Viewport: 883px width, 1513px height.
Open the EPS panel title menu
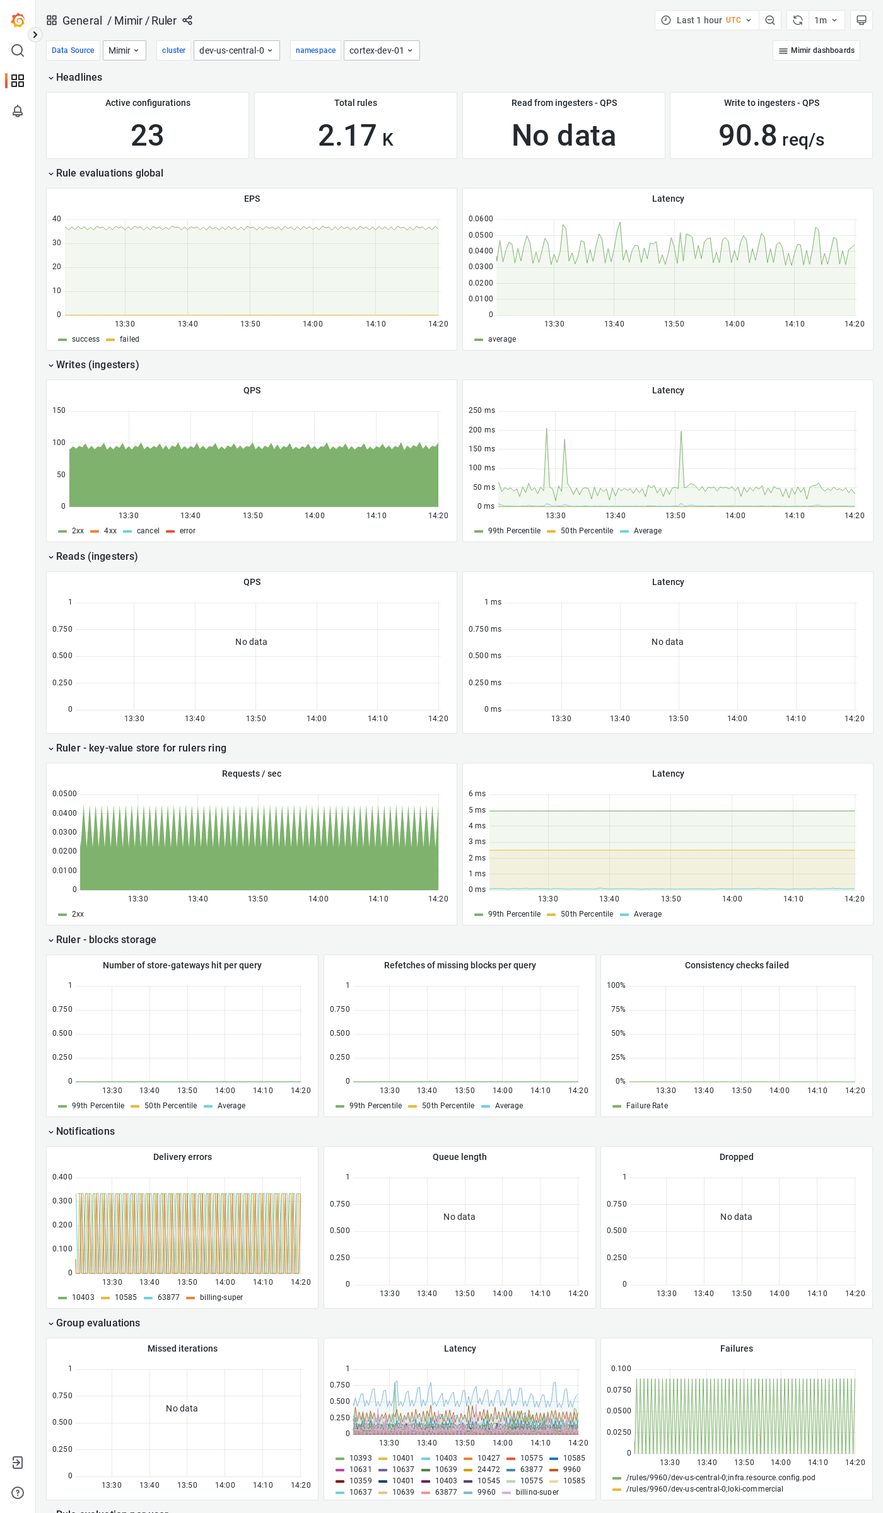252,199
